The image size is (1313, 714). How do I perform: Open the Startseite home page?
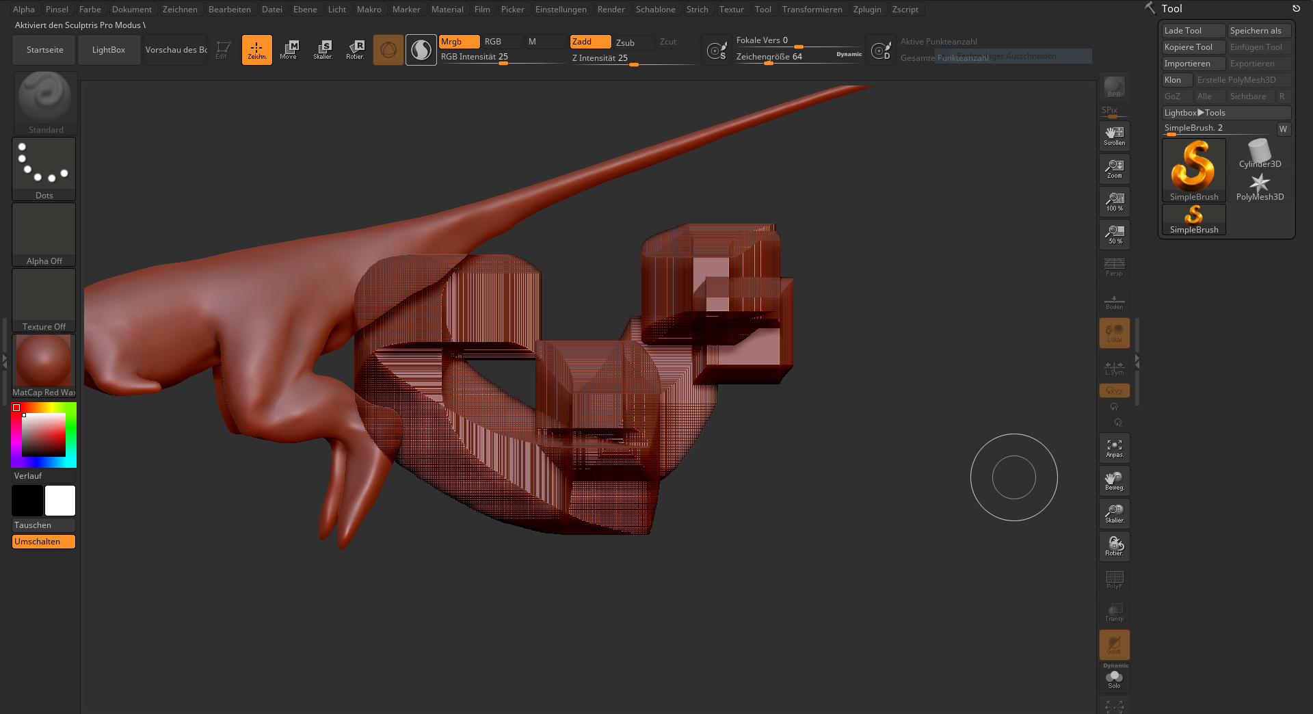44,50
